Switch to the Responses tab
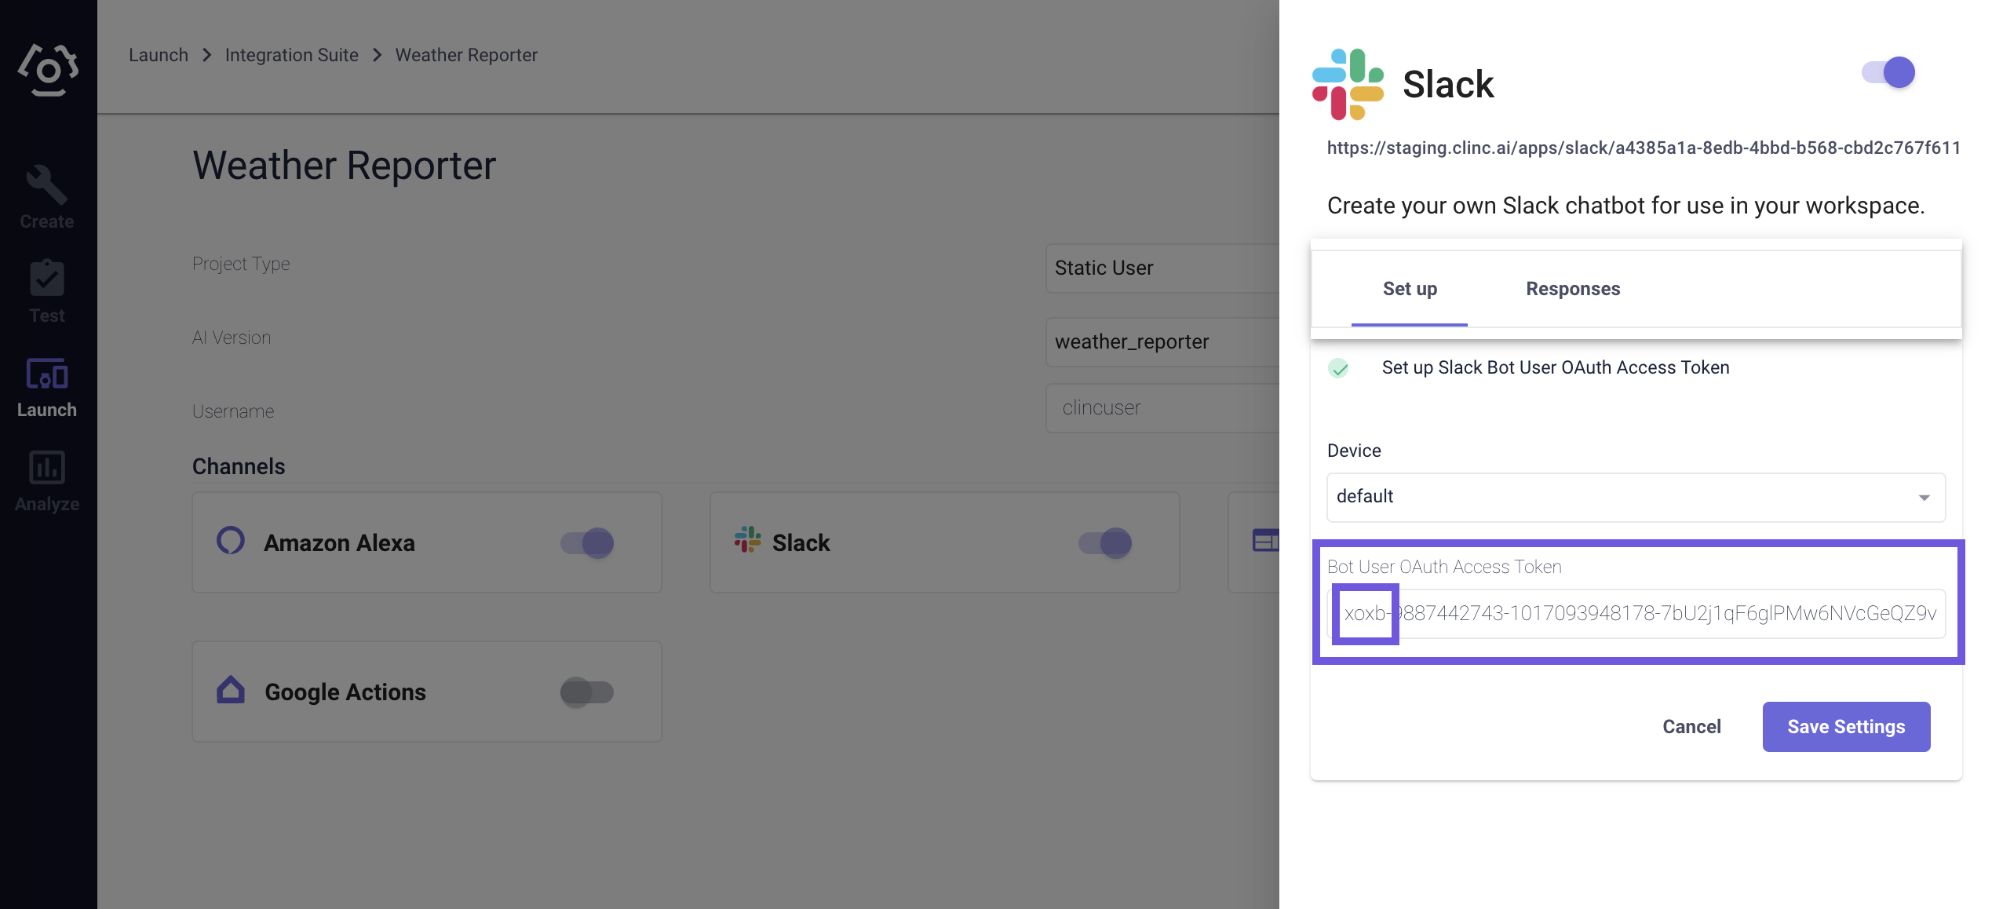This screenshot has width=1992, height=909. coord(1573,287)
